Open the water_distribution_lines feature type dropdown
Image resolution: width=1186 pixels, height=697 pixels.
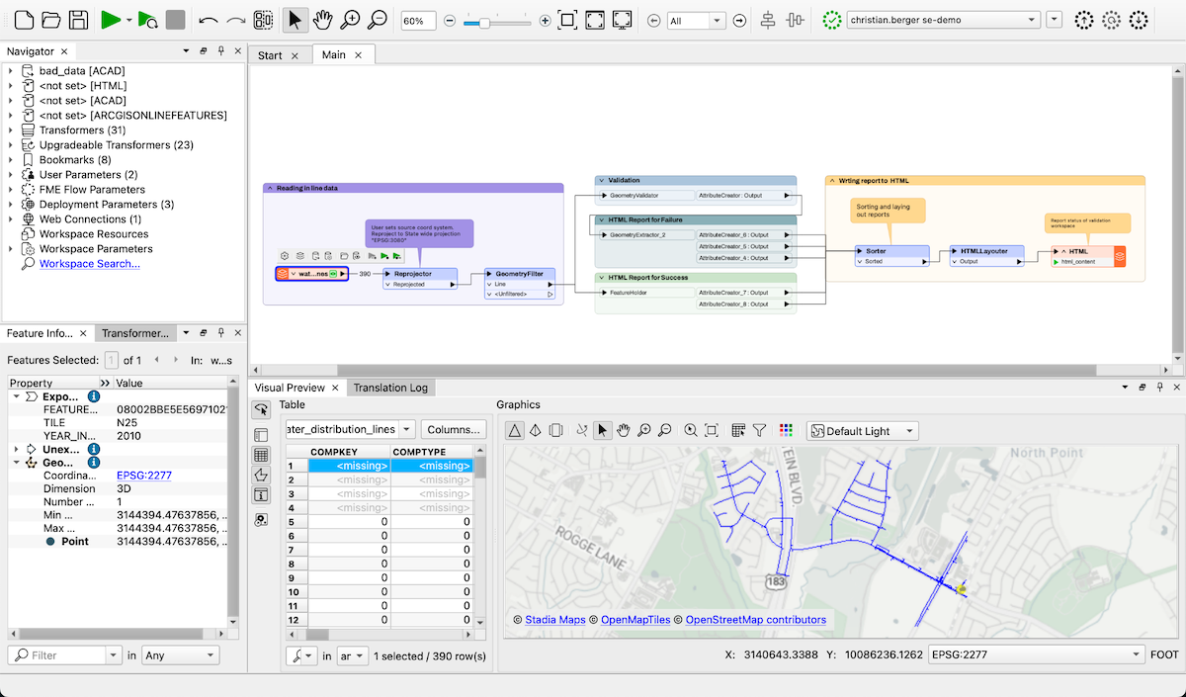tap(348, 429)
